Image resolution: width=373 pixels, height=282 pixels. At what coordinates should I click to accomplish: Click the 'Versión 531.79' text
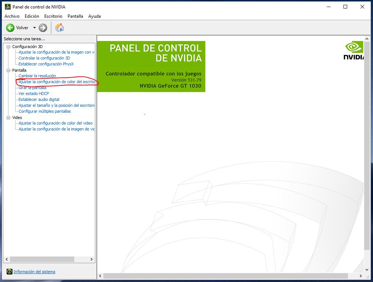coord(186,80)
